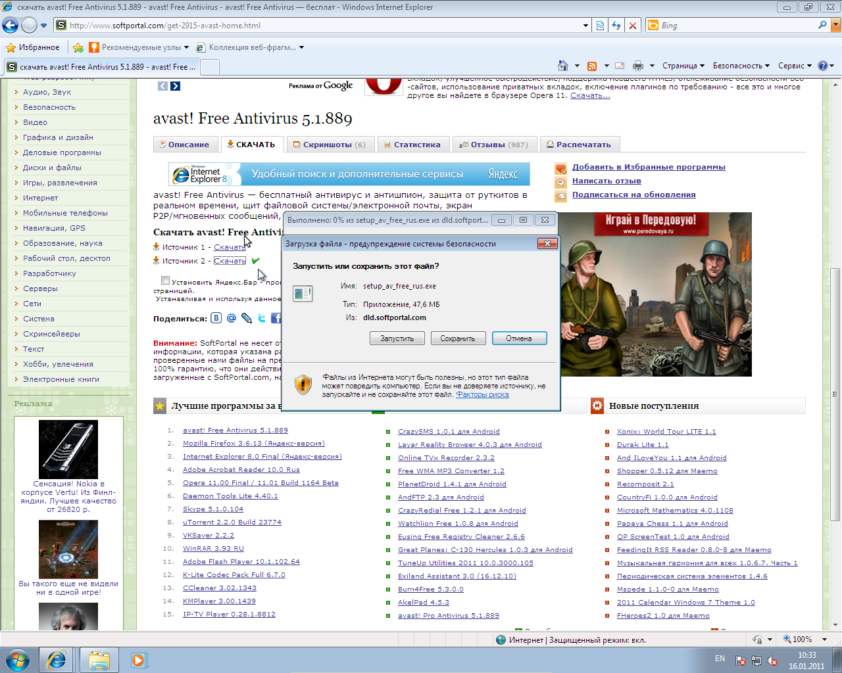Expand the Сервис dropdown menu
This screenshot has width=842, height=673.
[x=795, y=66]
